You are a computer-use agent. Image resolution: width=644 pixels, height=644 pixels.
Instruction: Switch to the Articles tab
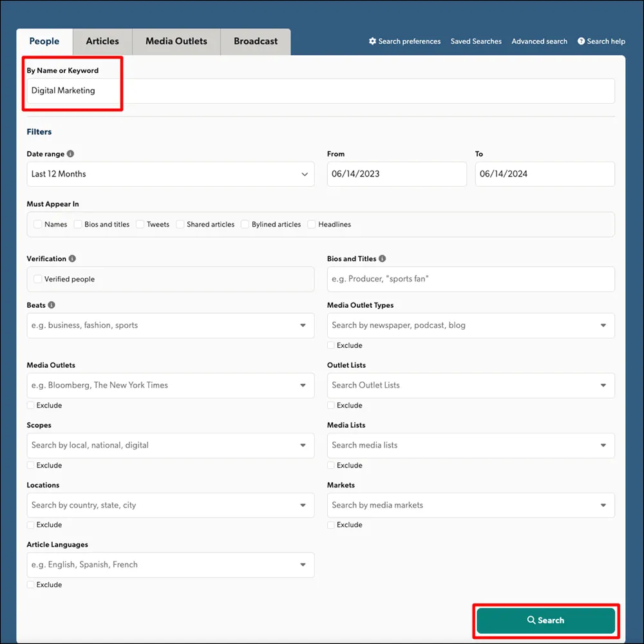[102, 41]
